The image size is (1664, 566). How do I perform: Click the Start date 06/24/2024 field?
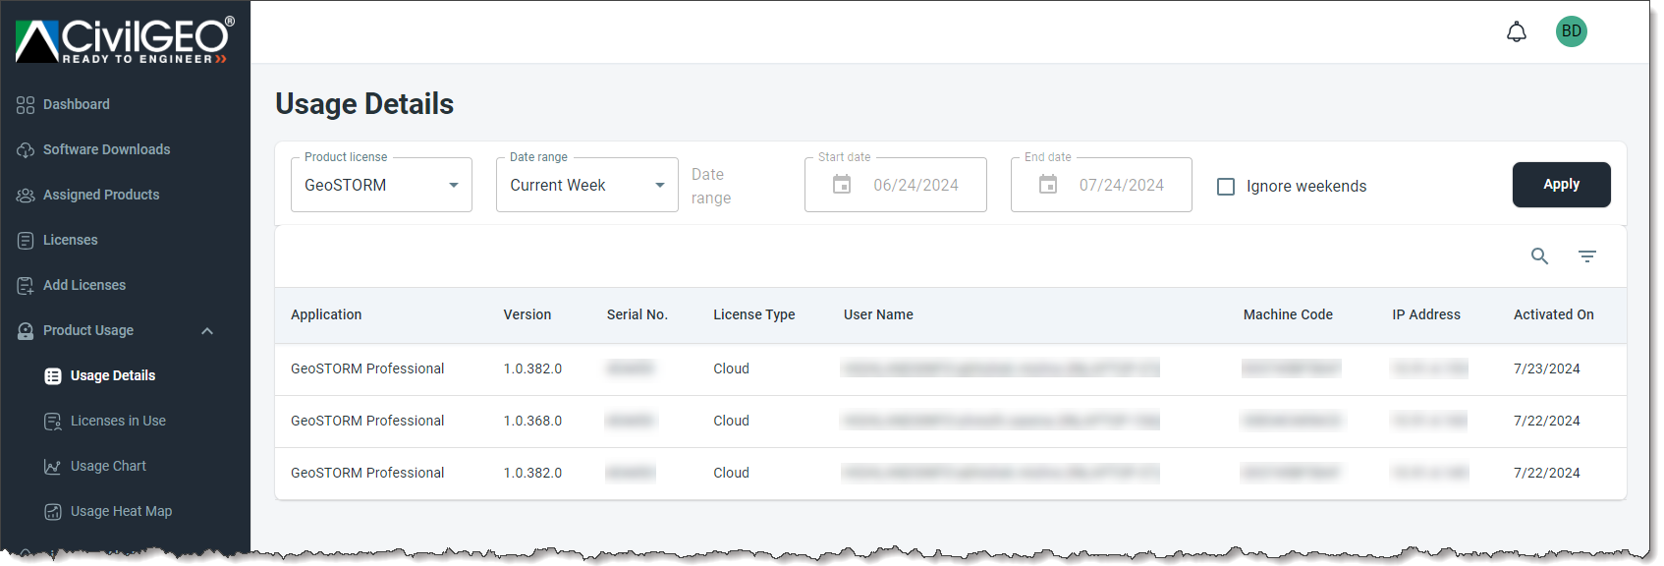[896, 185]
